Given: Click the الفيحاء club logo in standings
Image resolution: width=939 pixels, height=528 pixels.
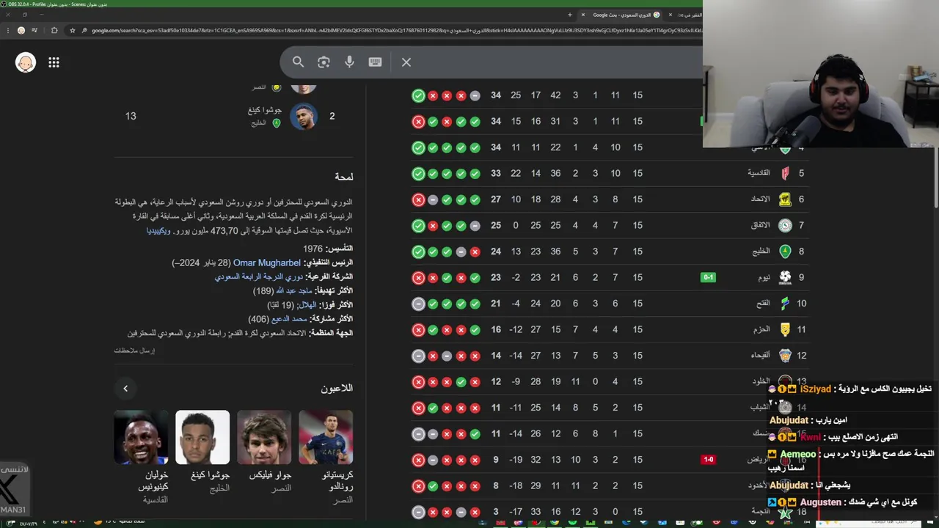Looking at the screenshot, I should coord(785,356).
